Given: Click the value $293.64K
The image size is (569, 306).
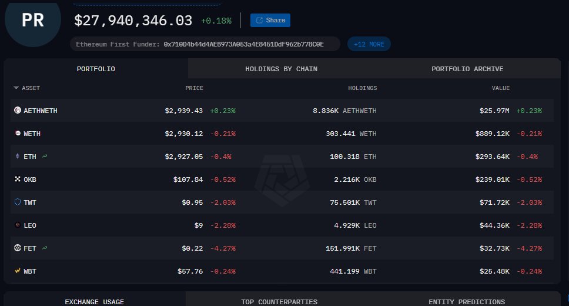Looking at the screenshot, I should (x=493, y=157).
